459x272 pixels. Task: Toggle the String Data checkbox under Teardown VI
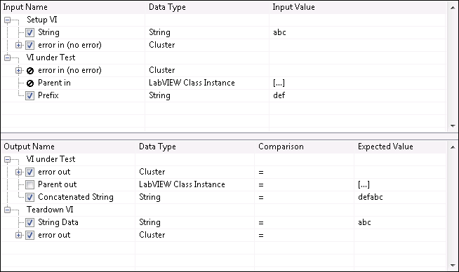(x=29, y=222)
